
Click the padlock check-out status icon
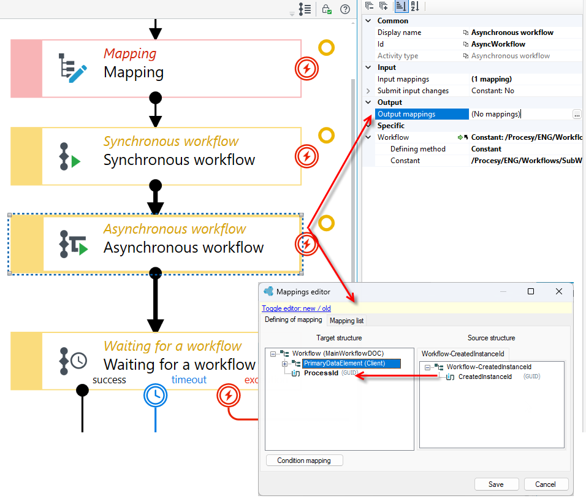pos(327,9)
